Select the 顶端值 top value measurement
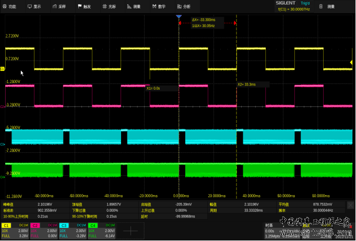This screenshot has width=356, height=241. pyautogui.click(x=104, y=204)
